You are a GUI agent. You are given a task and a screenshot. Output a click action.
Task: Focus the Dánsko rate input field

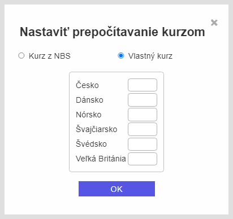(x=143, y=100)
